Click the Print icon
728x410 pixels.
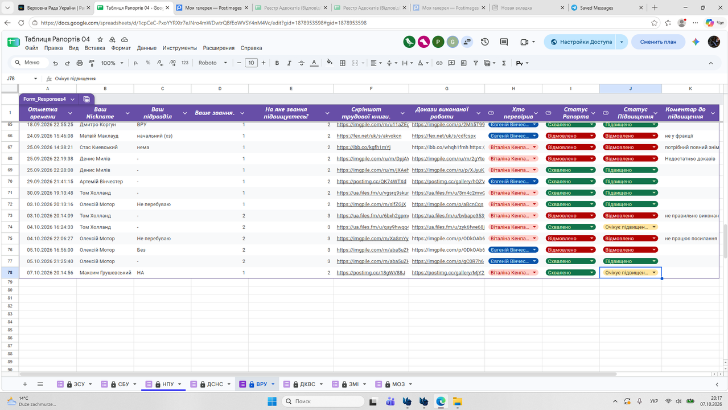click(x=79, y=63)
